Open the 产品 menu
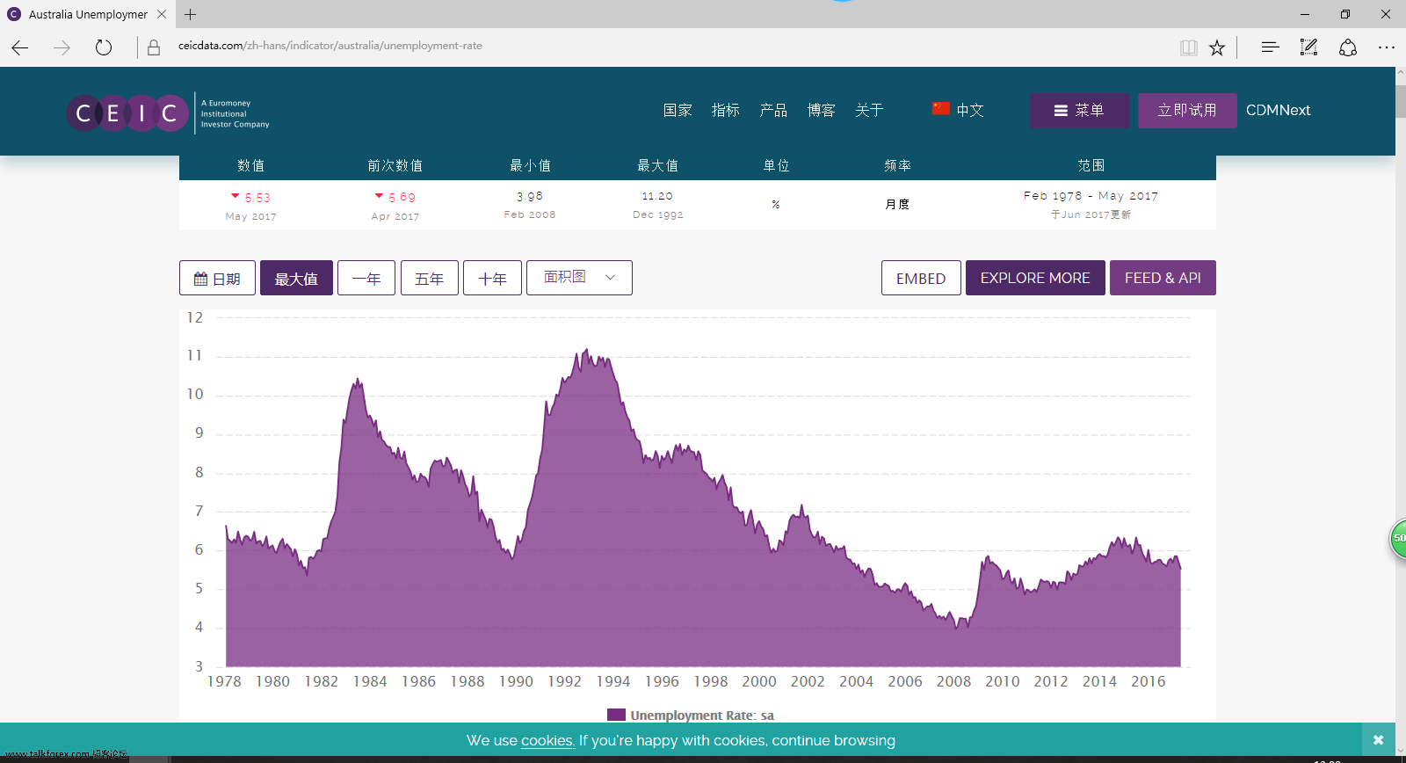Viewport: 1406px width, 763px height. 773,110
